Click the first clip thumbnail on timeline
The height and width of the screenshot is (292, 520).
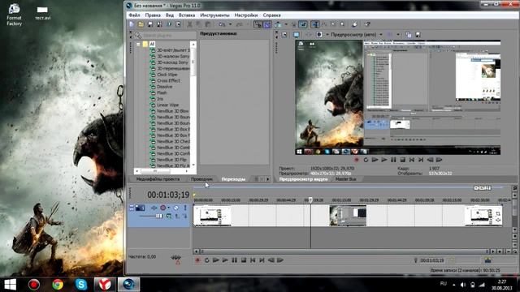tap(212, 216)
